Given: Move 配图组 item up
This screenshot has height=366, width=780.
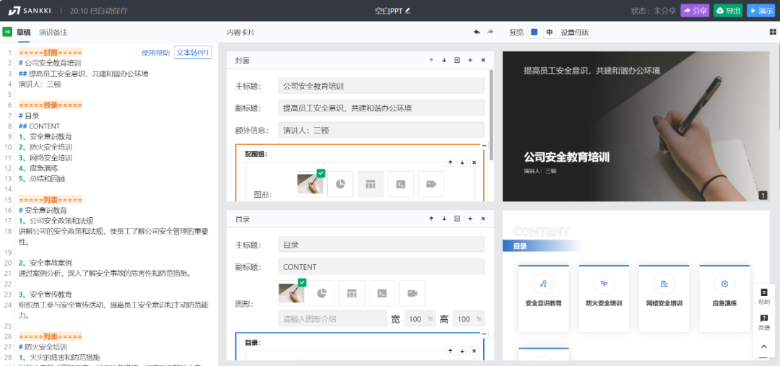Looking at the screenshot, I should [450, 162].
